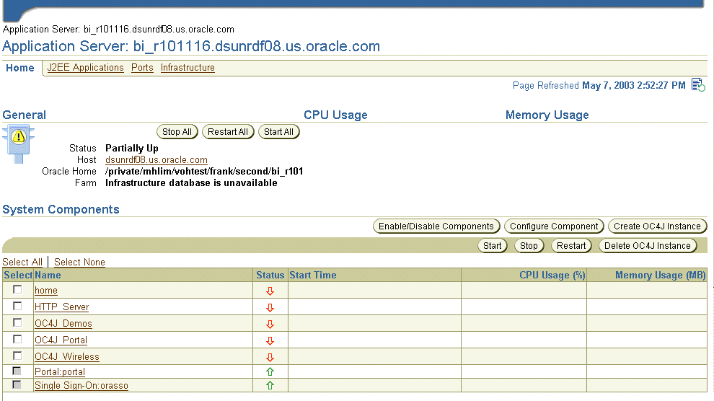Image resolution: width=714 pixels, height=401 pixels.
Task: Click the down status arrow for HTTP_Server
Action: [x=270, y=308]
